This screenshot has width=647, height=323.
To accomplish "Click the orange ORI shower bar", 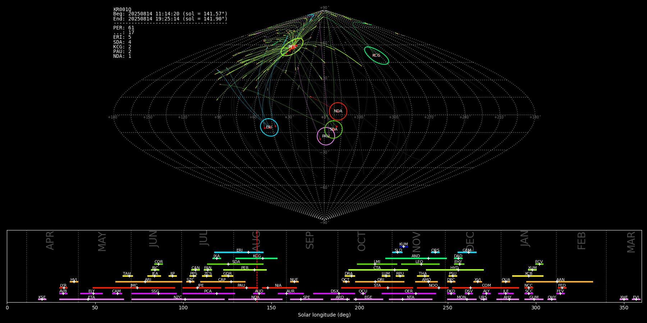I will click(380, 282).
